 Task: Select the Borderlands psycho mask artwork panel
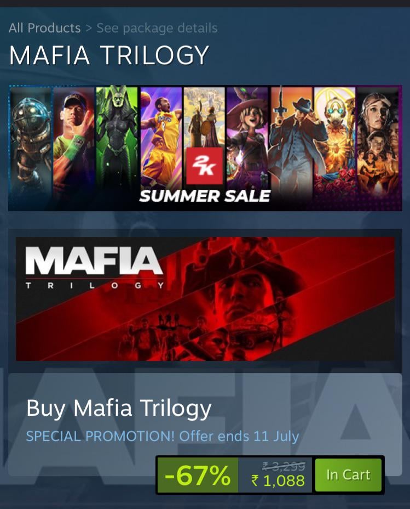(334, 143)
